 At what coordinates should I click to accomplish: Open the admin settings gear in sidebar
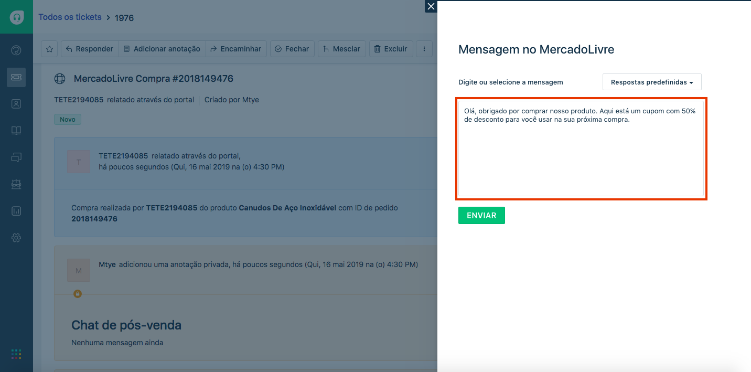tap(16, 238)
